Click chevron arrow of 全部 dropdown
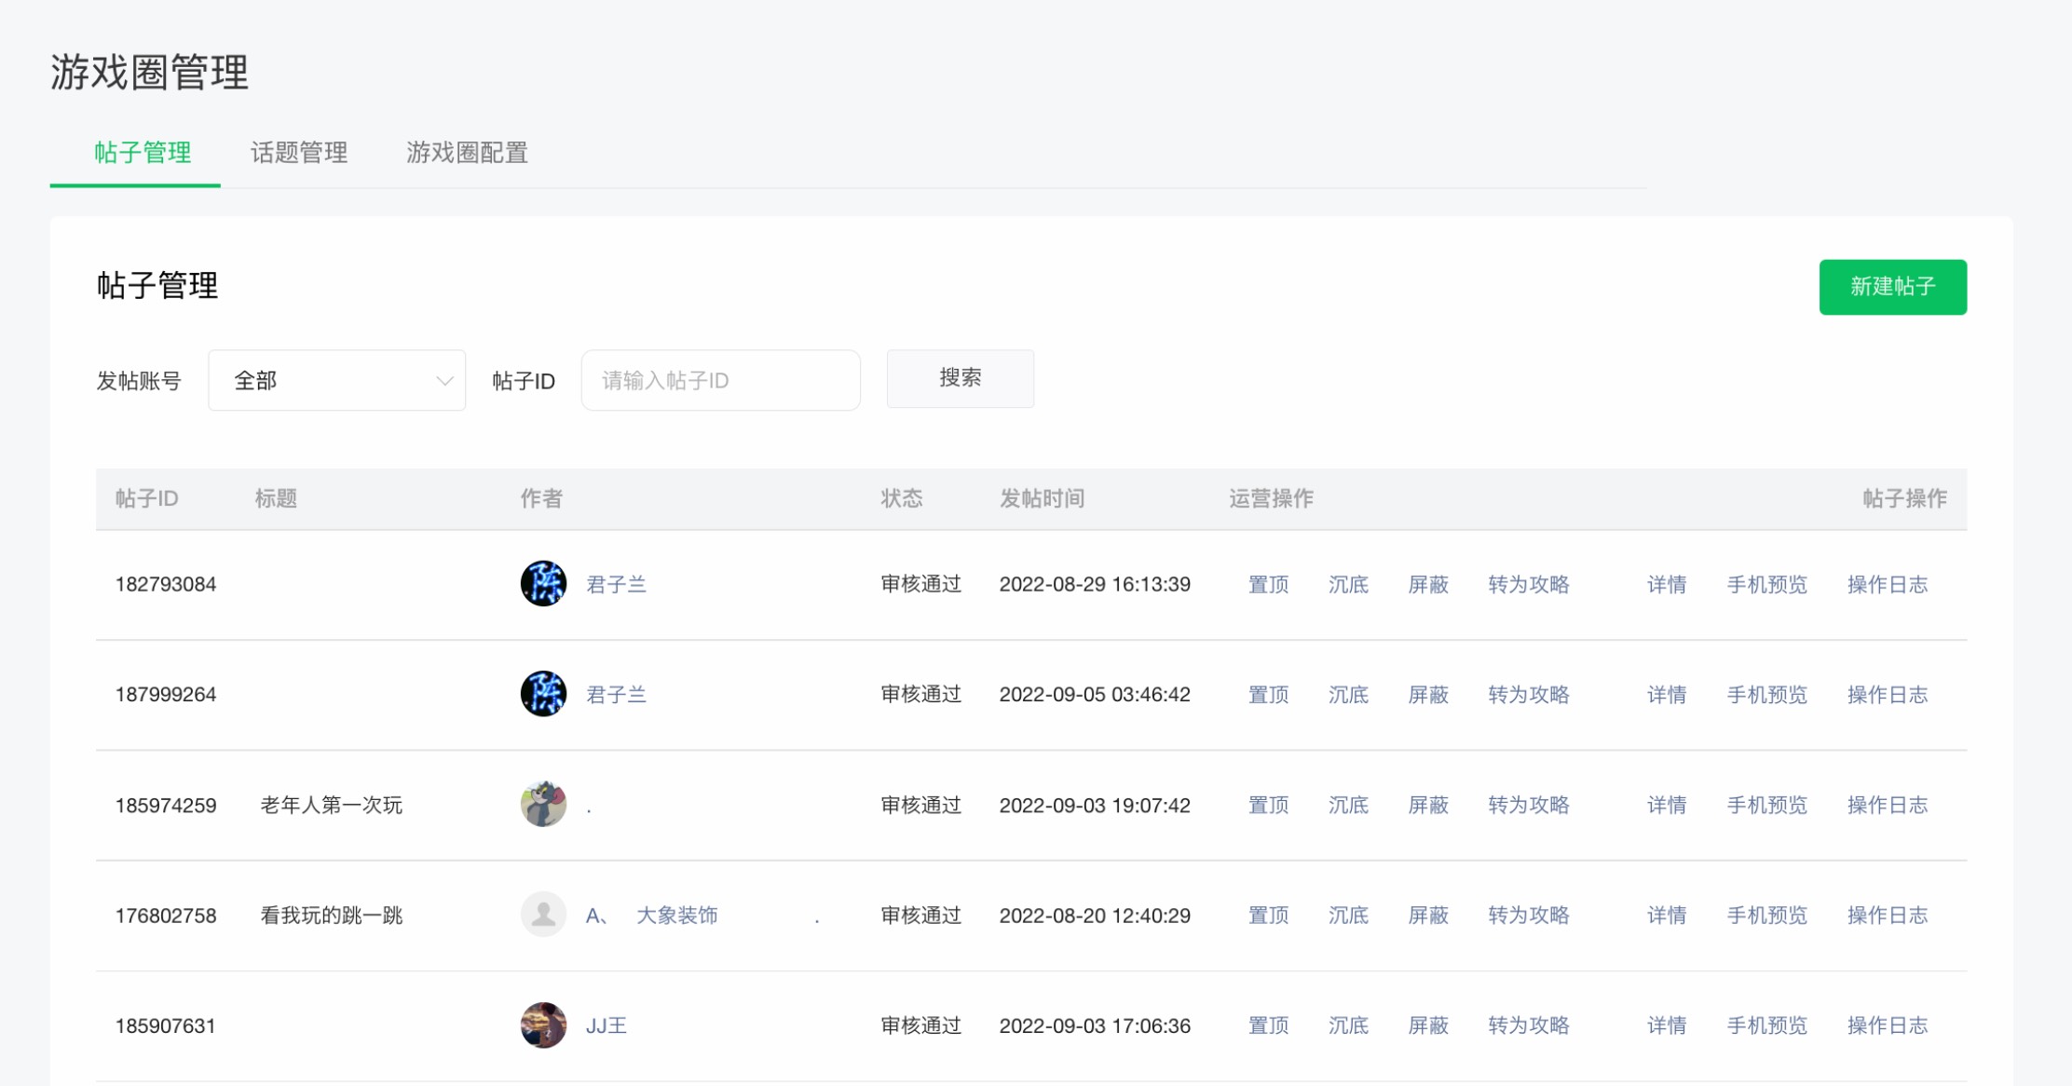 tap(444, 380)
